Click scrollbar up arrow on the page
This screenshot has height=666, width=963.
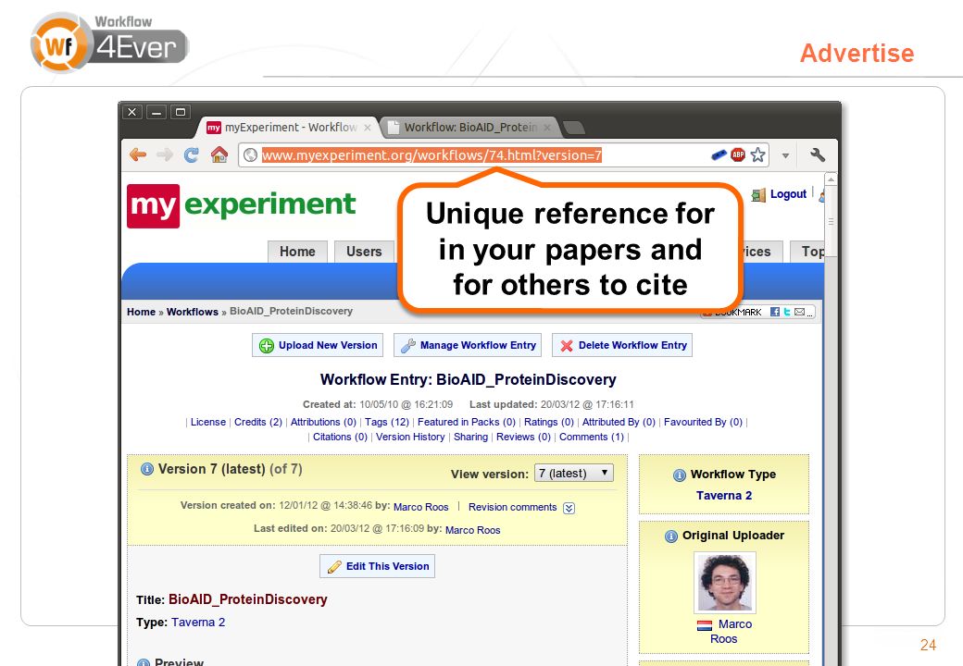(x=831, y=179)
